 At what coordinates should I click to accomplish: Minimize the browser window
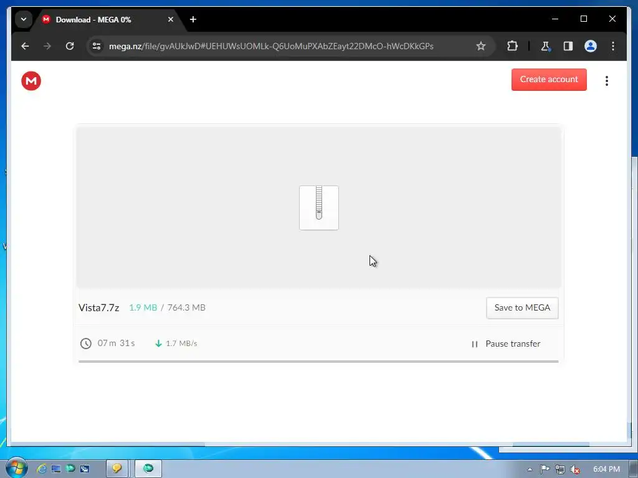click(555, 19)
